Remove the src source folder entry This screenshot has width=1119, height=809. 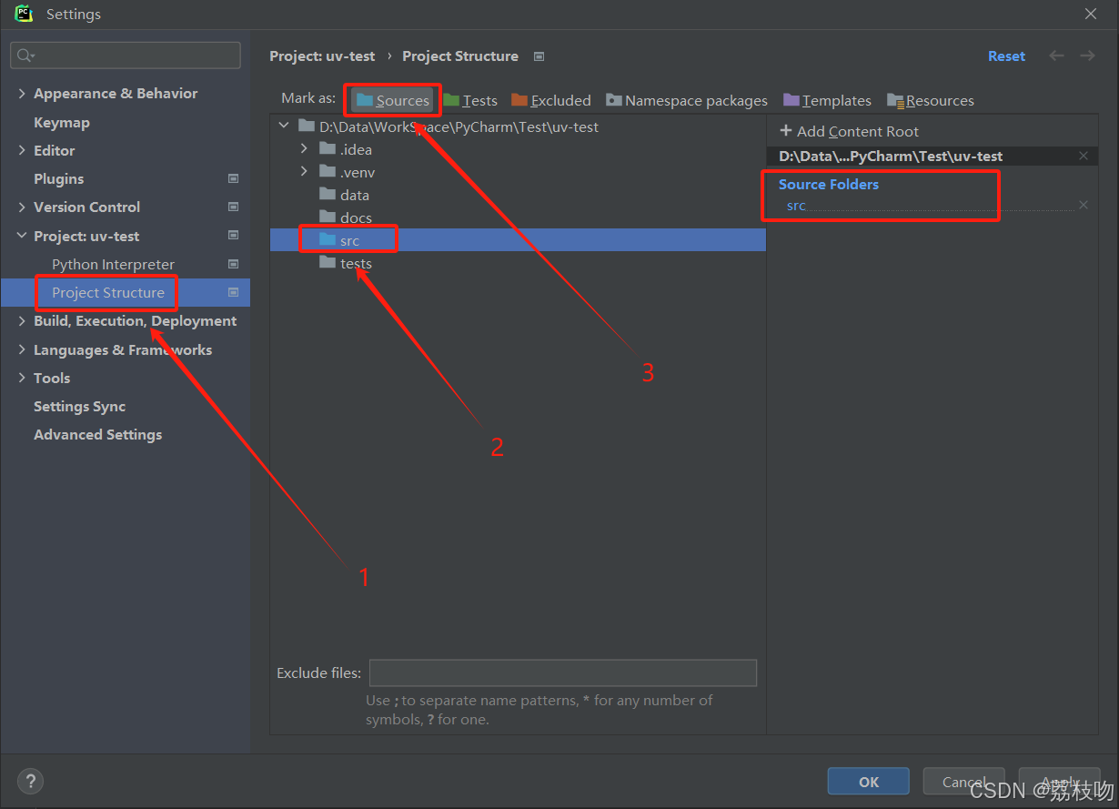(1083, 206)
